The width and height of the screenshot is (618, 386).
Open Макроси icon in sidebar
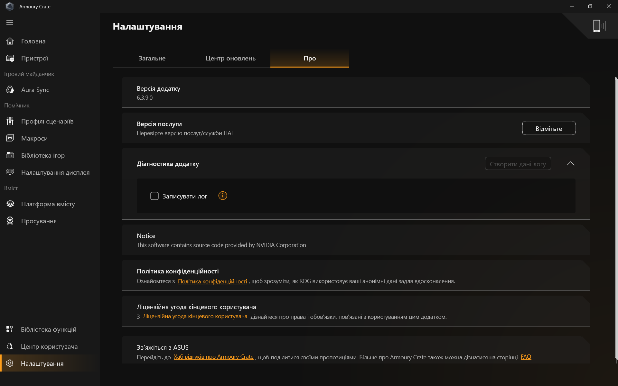click(10, 138)
